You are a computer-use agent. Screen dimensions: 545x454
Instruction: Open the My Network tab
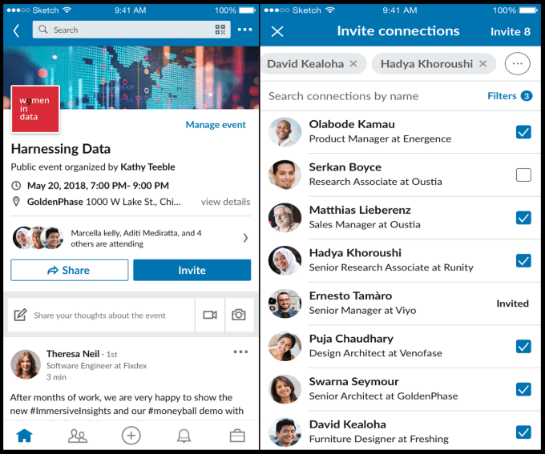click(x=78, y=436)
